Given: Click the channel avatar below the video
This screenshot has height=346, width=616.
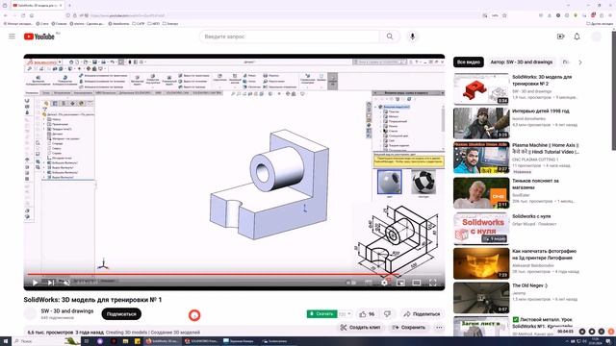Looking at the screenshot, I should coord(30,314).
